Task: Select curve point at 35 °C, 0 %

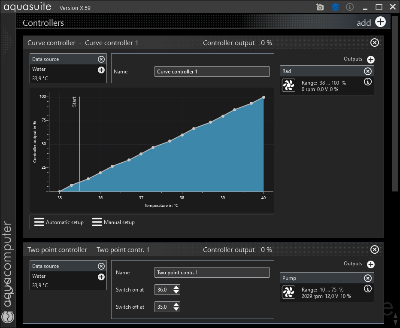Action: [x=59, y=191]
